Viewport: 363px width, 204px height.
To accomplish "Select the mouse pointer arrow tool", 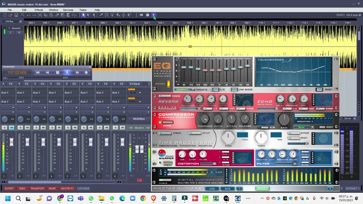I will [x=83, y=15].
